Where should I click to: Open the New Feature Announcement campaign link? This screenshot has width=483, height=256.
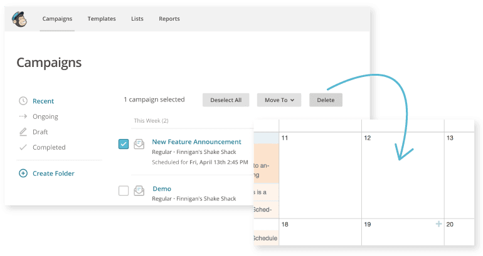(196, 142)
